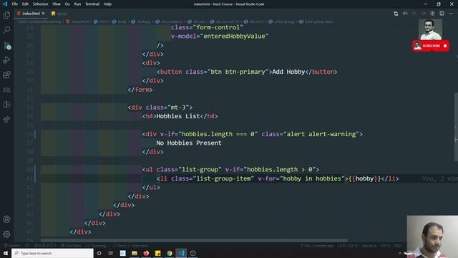This screenshot has width=458, height=258.
Task: Click the "Hobbies List" heading text
Action: click(x=178, y=116)
